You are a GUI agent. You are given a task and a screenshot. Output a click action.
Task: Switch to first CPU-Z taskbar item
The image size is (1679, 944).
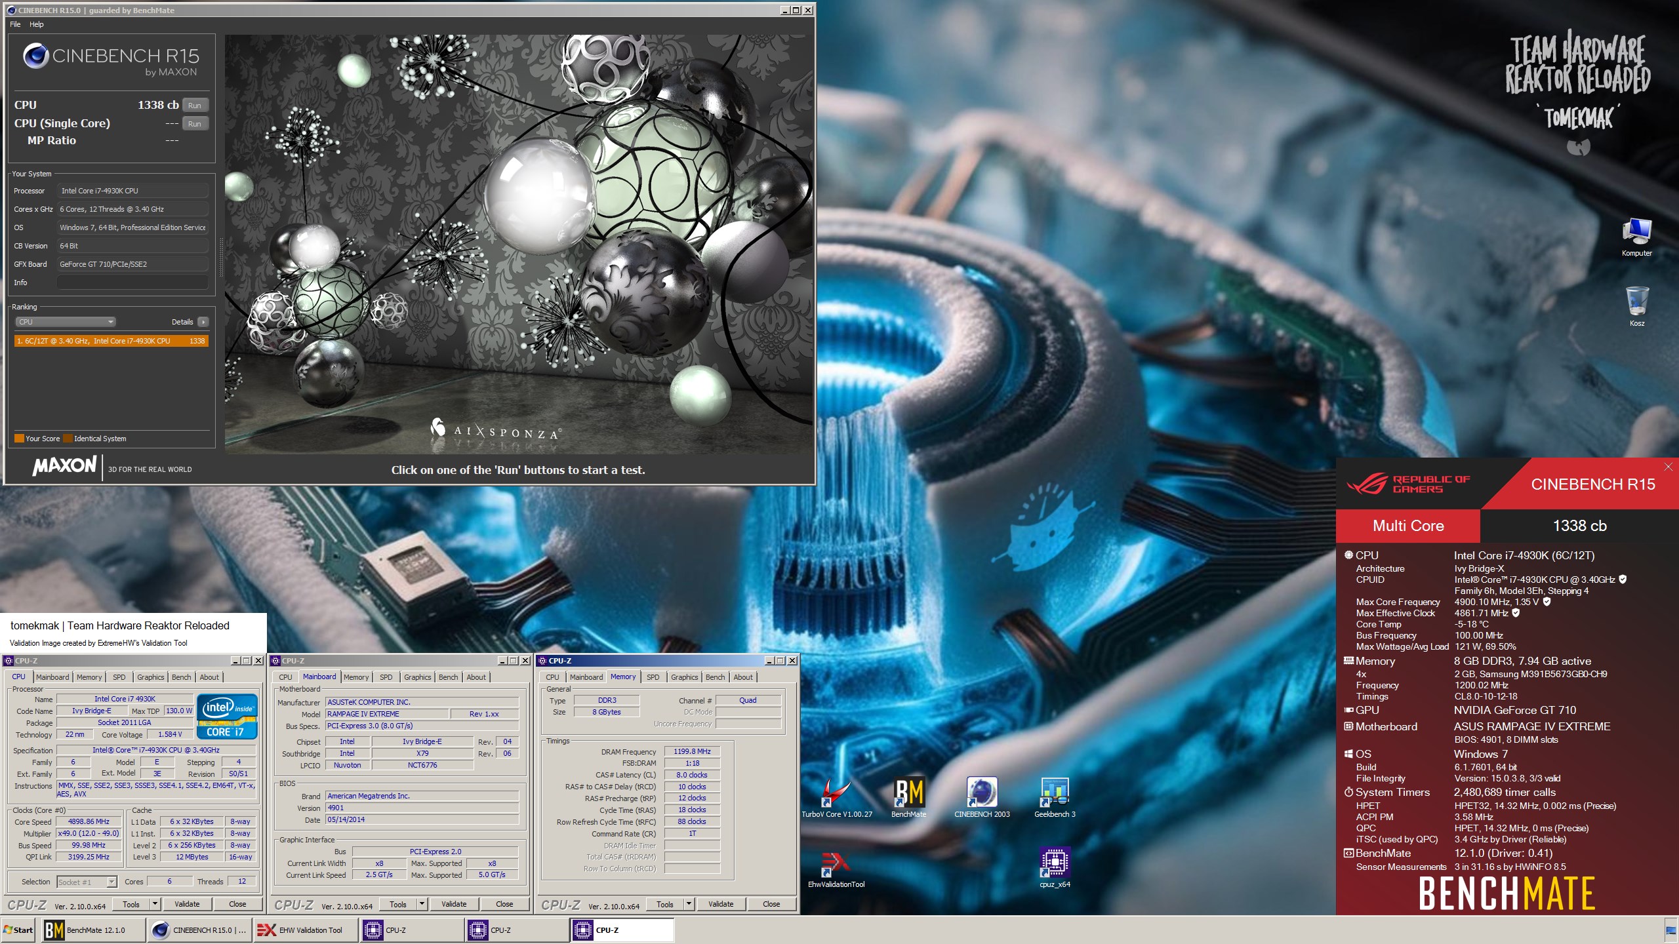pos(411,930)
